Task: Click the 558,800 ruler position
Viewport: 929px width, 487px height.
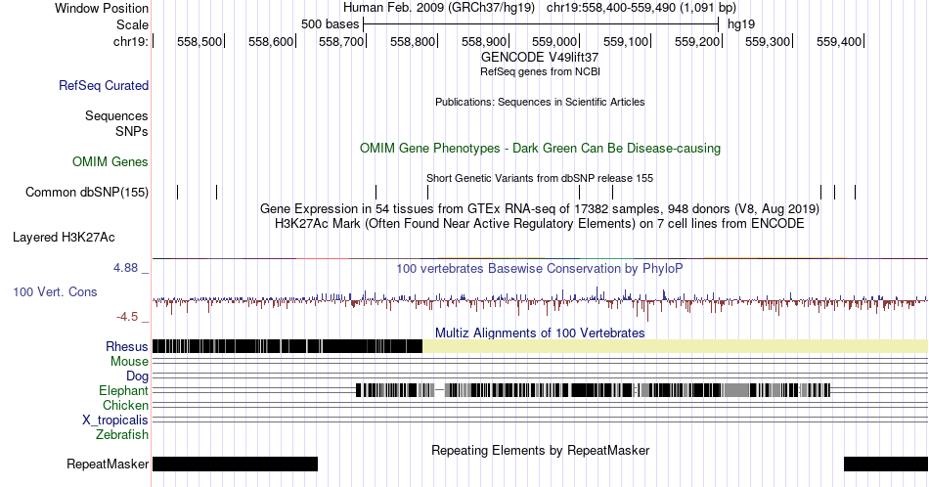Action: pos(413,41)
